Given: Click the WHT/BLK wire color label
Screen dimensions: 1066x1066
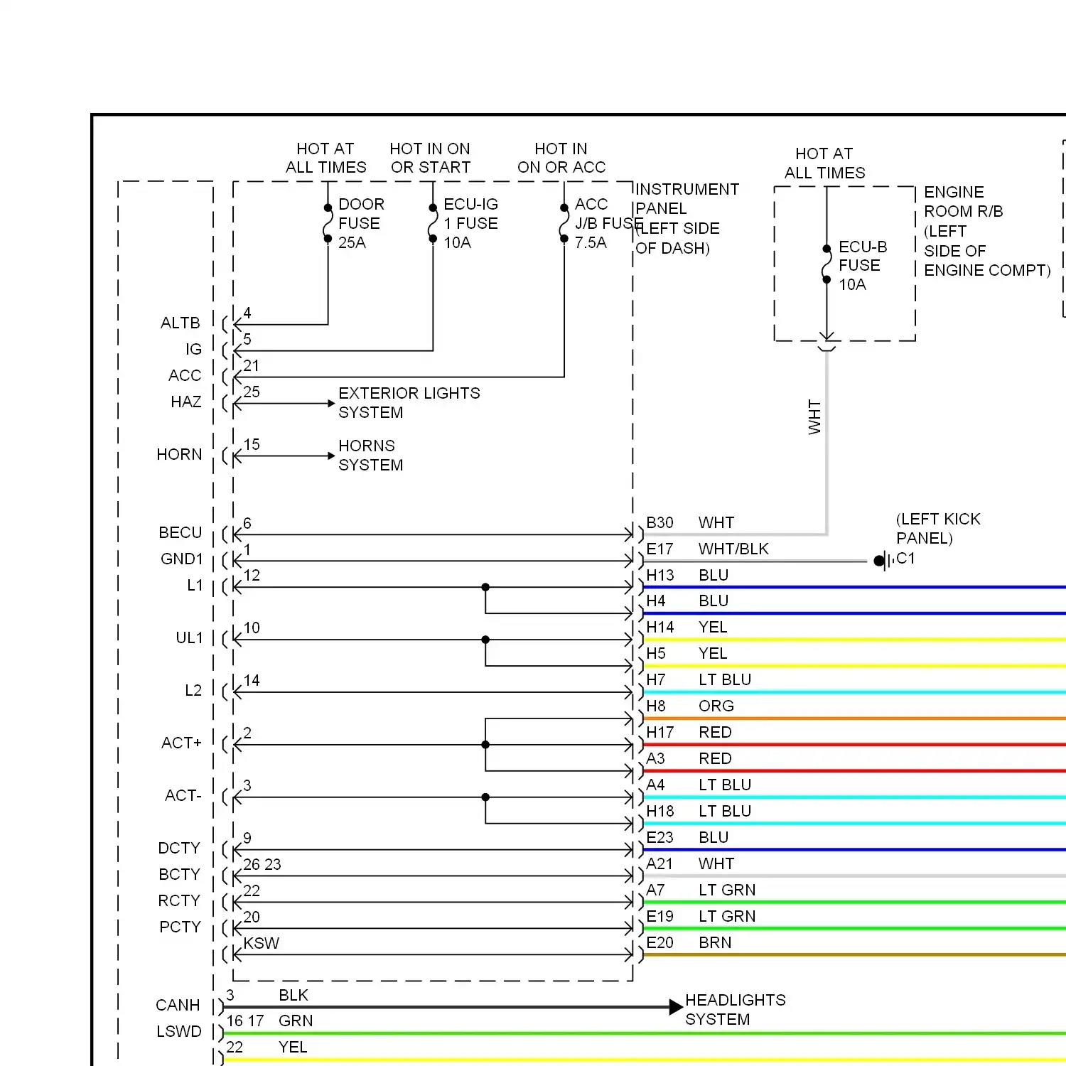Looking at the screenshot, I should pos(733,549).
